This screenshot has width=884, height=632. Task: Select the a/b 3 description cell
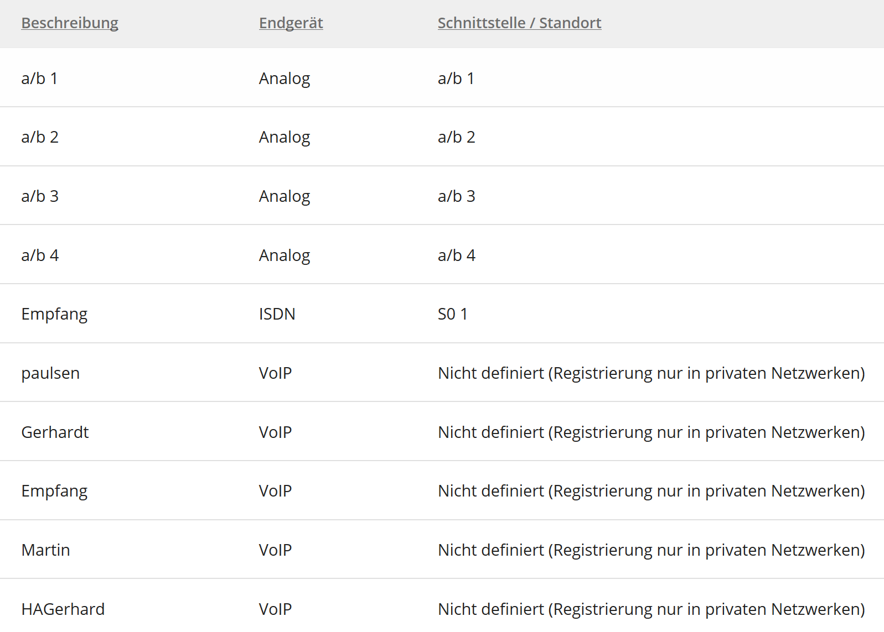tap(40, 196)
